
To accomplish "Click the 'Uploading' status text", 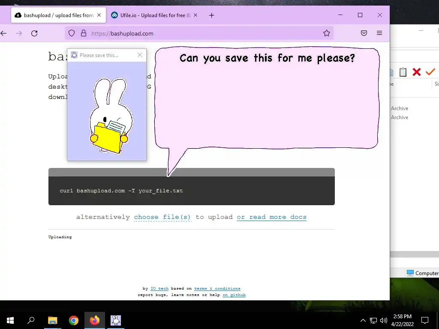I will click(60, 237).
